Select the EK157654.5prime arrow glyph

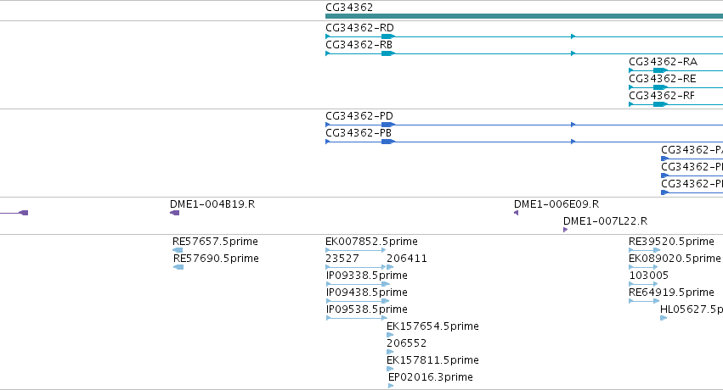(390, 335)
